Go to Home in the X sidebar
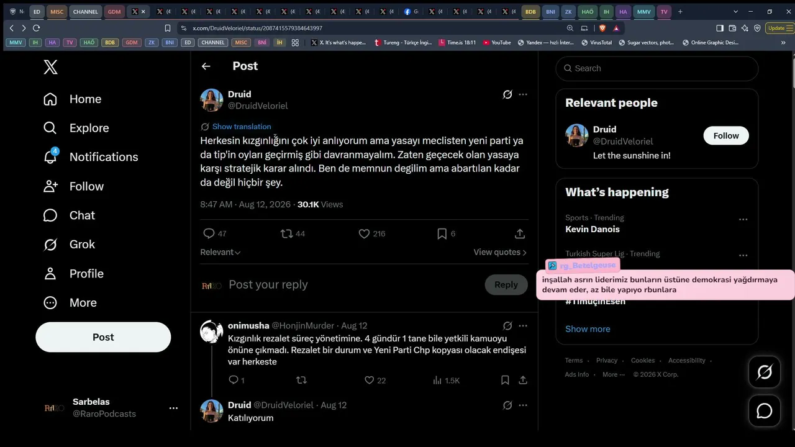This screenshot has width=795, height=447. tap(72, 99)
